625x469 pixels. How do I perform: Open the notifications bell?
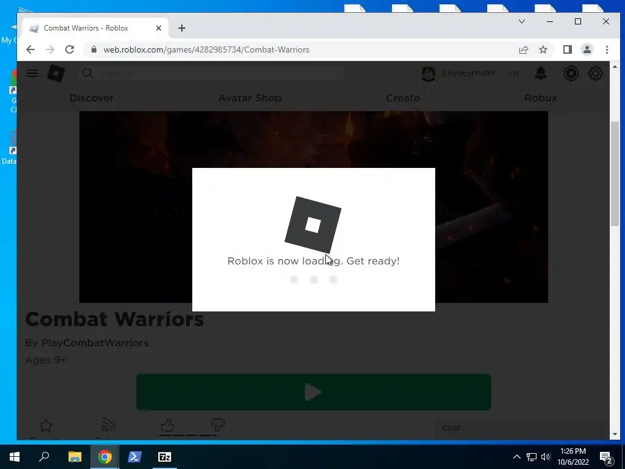541,73
